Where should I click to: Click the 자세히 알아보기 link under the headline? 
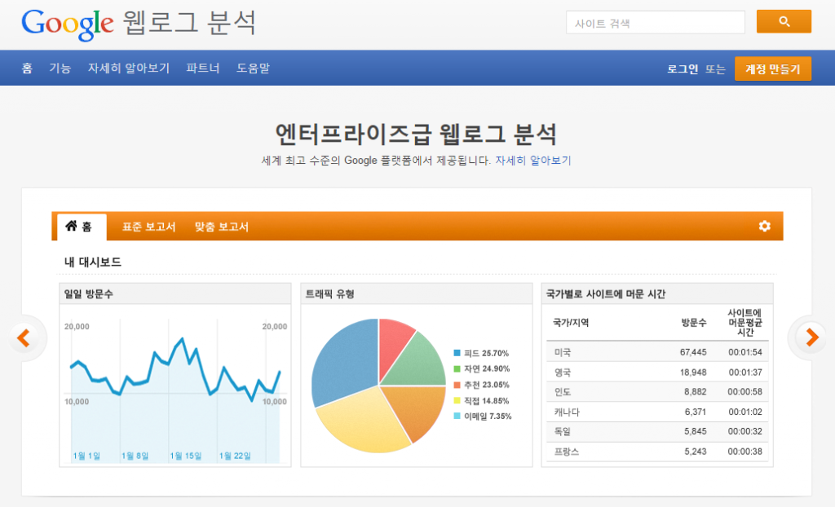point(532,160)
